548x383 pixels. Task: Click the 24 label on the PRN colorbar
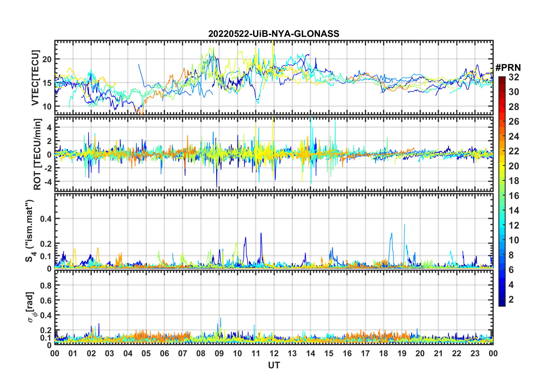(x=514, y=136)
